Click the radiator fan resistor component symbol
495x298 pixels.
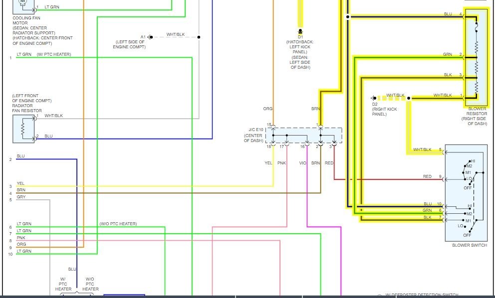click(x=23, y=129)
